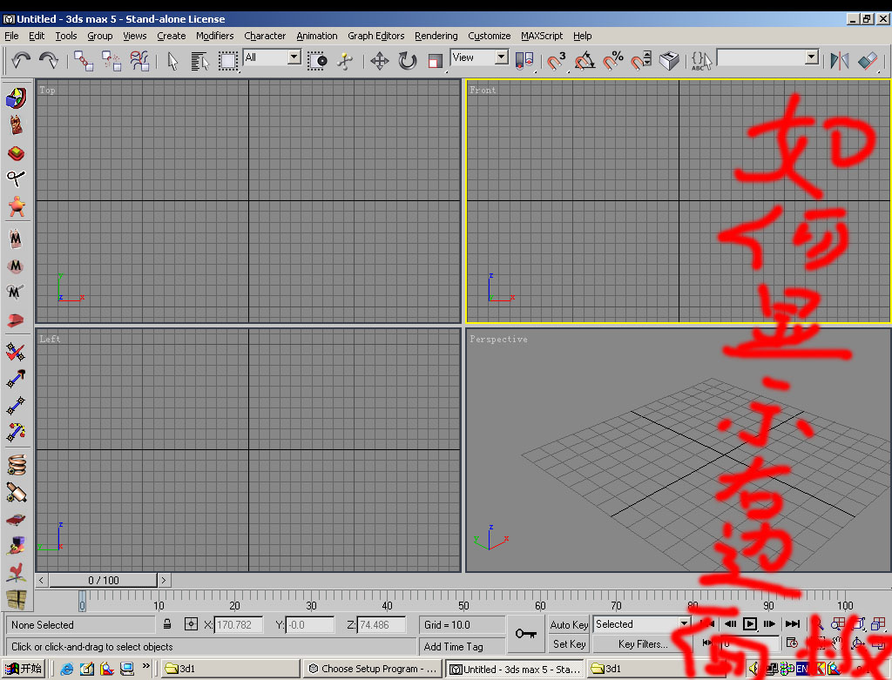Click the Zoom Extents All viewport control

click(x=878, y=624)
